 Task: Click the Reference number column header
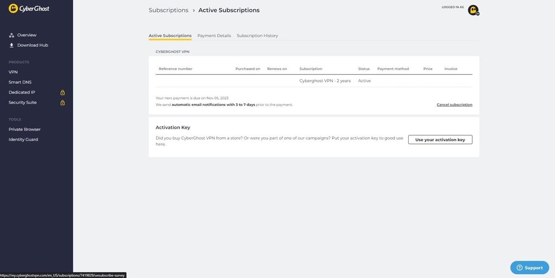(x=176, y=69)
